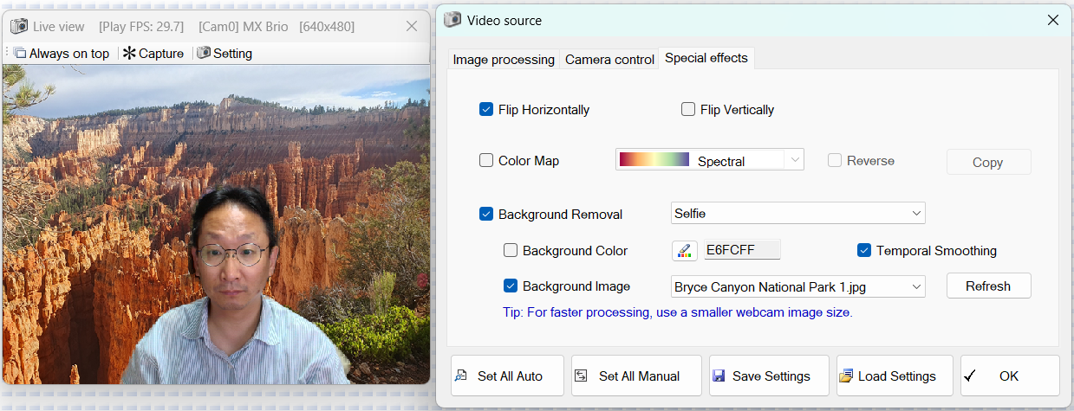Image resolution: width=1074 pixels, height=411 pixels.
Task: Open Setting from the live view toolbar
Action: click(x=225, y=53)
